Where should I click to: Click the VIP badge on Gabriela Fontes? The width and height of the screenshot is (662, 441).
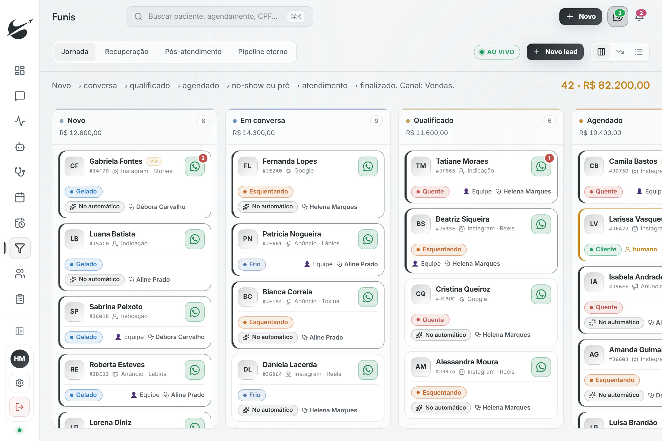tap(154, 162)
